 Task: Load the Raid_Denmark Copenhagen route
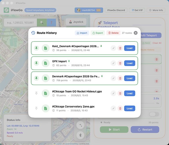[130, 48]
